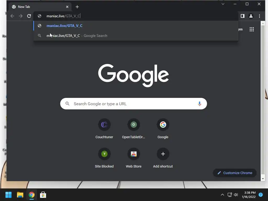Click the Chrome taskbar icon
Screen dimensions: 268x201
(31, 195)
